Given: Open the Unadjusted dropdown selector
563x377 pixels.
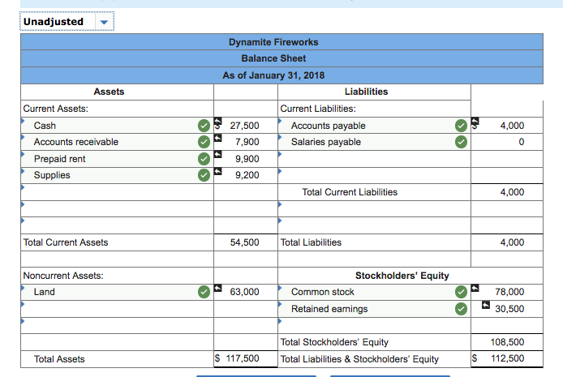Looking at the screenshot, I should click(x=67, y=22).
